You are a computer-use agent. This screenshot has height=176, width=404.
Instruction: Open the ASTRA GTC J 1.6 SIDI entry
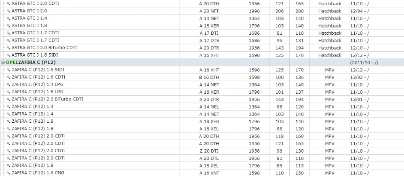point(35,55)
